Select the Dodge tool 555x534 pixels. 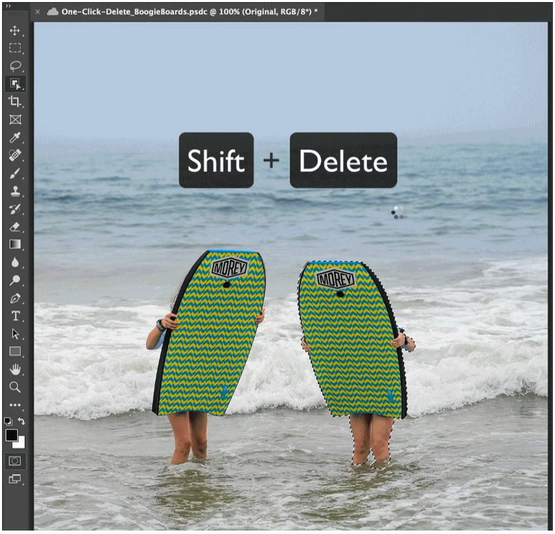(x=15, y=280)
